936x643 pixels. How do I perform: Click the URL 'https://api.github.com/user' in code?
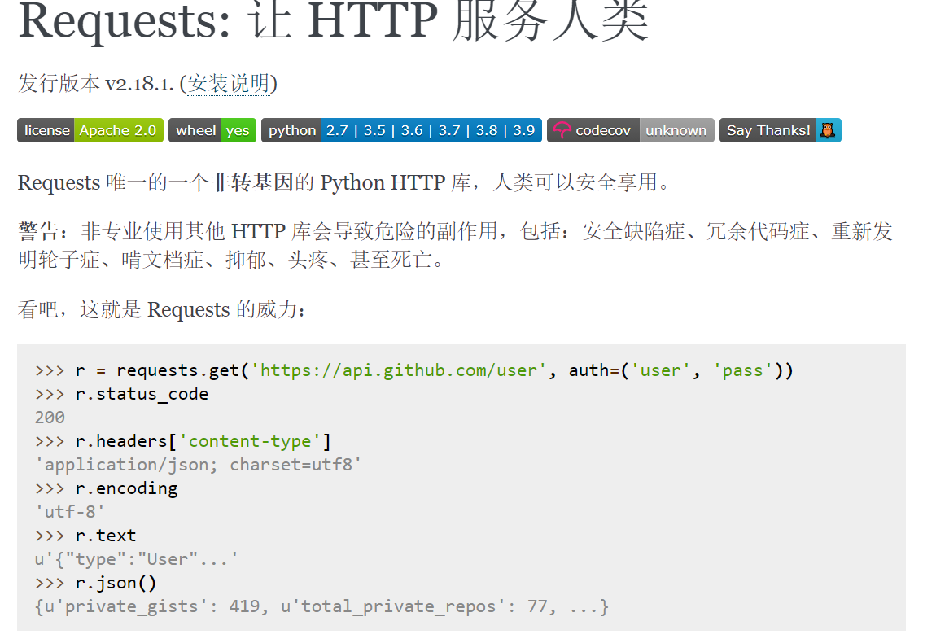point(399,371)
